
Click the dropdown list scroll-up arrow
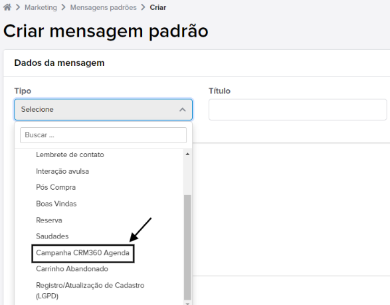[x=187, y=154]
